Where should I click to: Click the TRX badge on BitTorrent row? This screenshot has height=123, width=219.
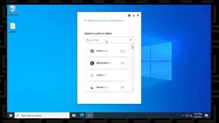pos(123,63)
